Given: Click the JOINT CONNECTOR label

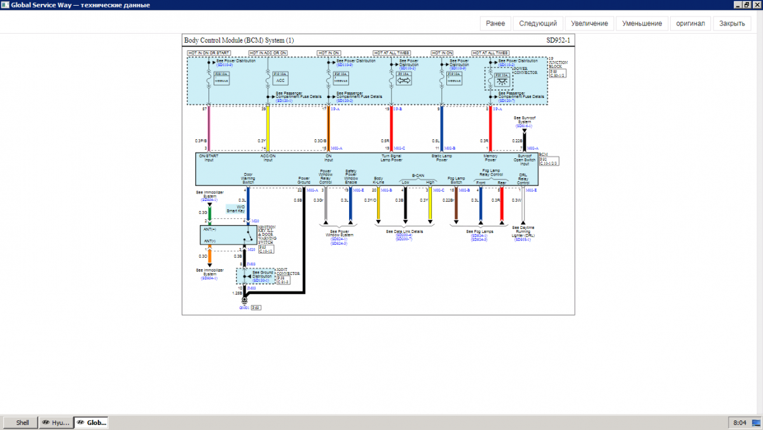Looking at the screenshot, I should 288,272.
